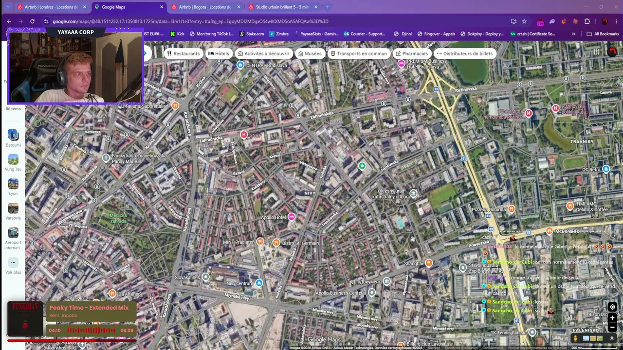Click Medická záhrada park label

click(x=118, y=218)
